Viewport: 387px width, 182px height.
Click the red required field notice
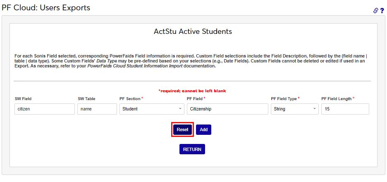pos(192,91)
